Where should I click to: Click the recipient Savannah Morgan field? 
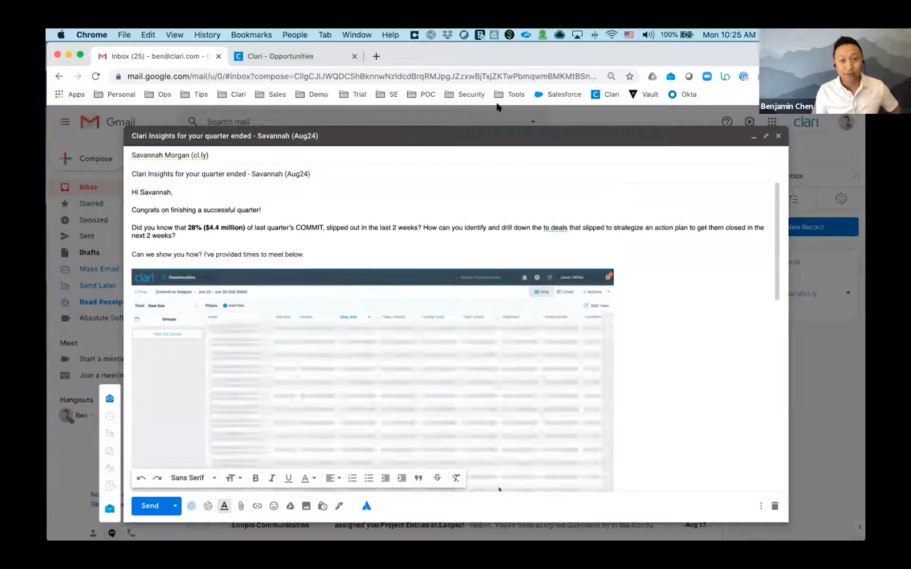[170, 155]
